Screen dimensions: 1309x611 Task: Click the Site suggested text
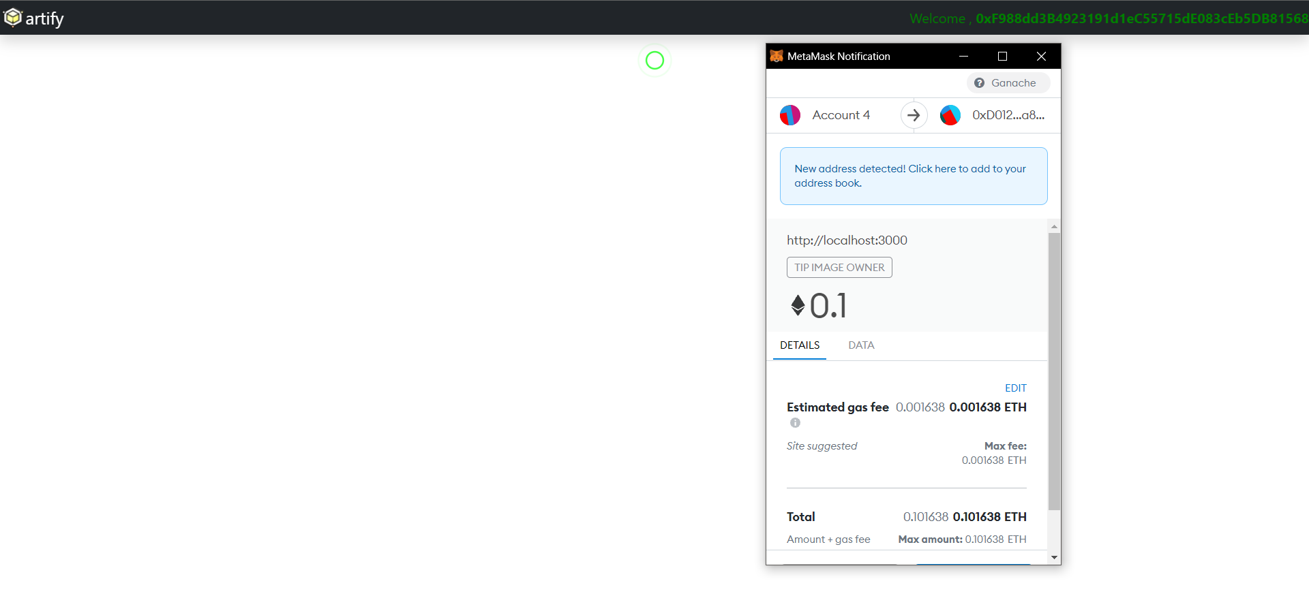point(822,446)
